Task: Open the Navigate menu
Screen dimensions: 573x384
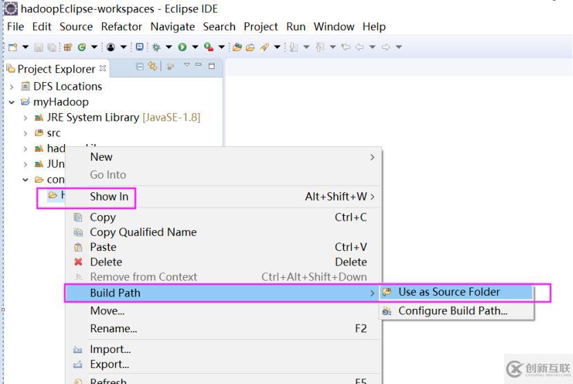Action: pyautogui.click(x=172, y=27)
